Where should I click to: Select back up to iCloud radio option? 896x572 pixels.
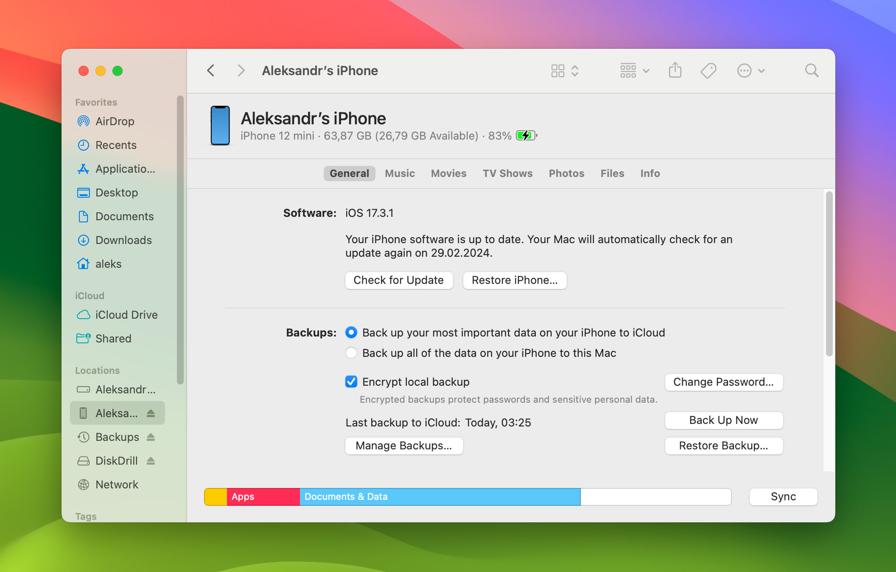click(351, 332)
